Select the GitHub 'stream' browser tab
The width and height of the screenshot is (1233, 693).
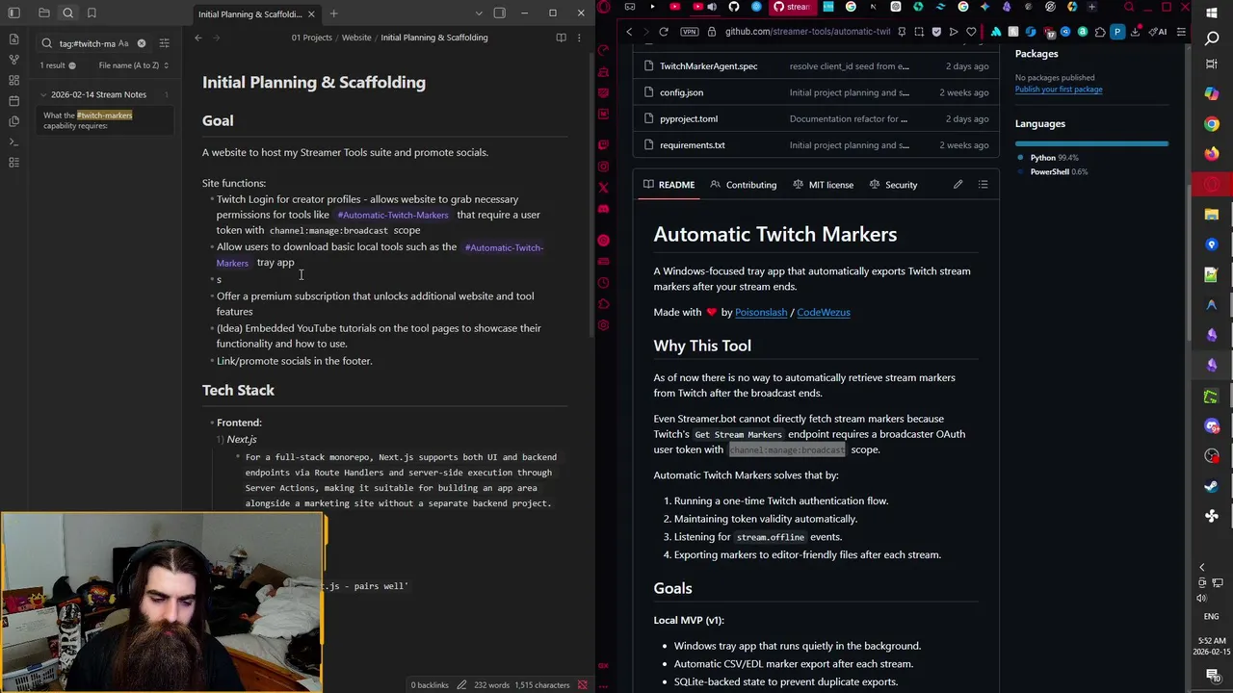[791, 7]
